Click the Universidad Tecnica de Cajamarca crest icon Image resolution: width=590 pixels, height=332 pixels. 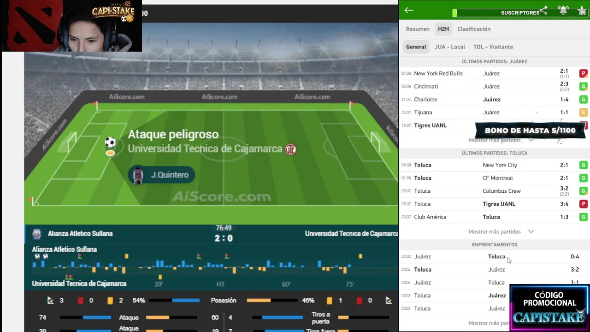(x=290, y=149)
